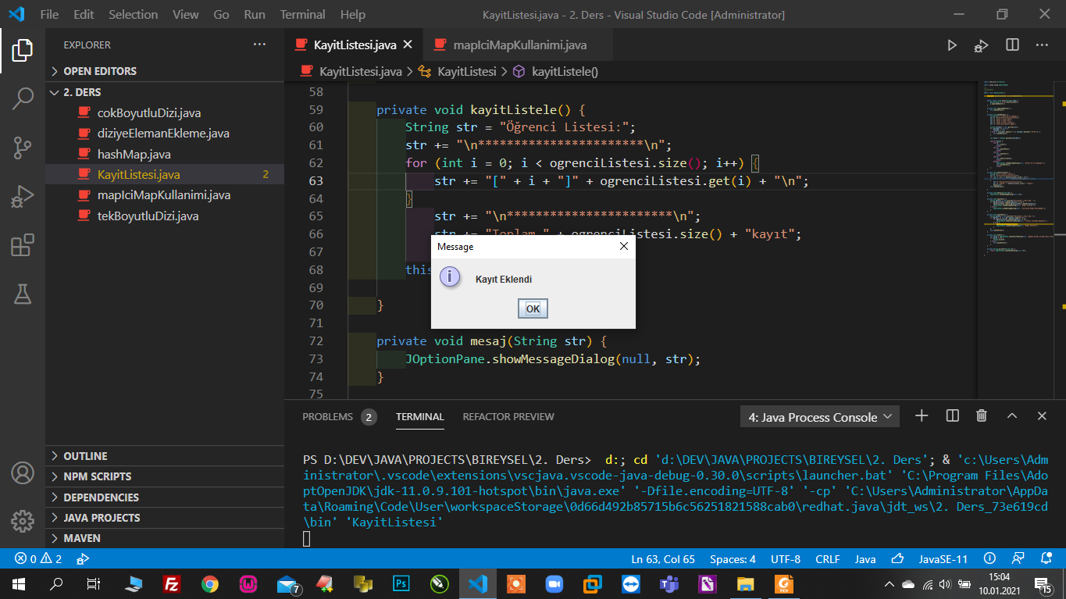
Task: Toggle maximized panel size with chevron up
Action: (x=1012, y=416)
